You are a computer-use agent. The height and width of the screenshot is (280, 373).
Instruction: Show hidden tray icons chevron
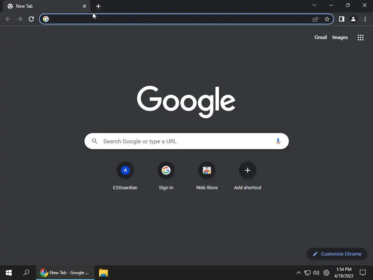tap(299, 273)
